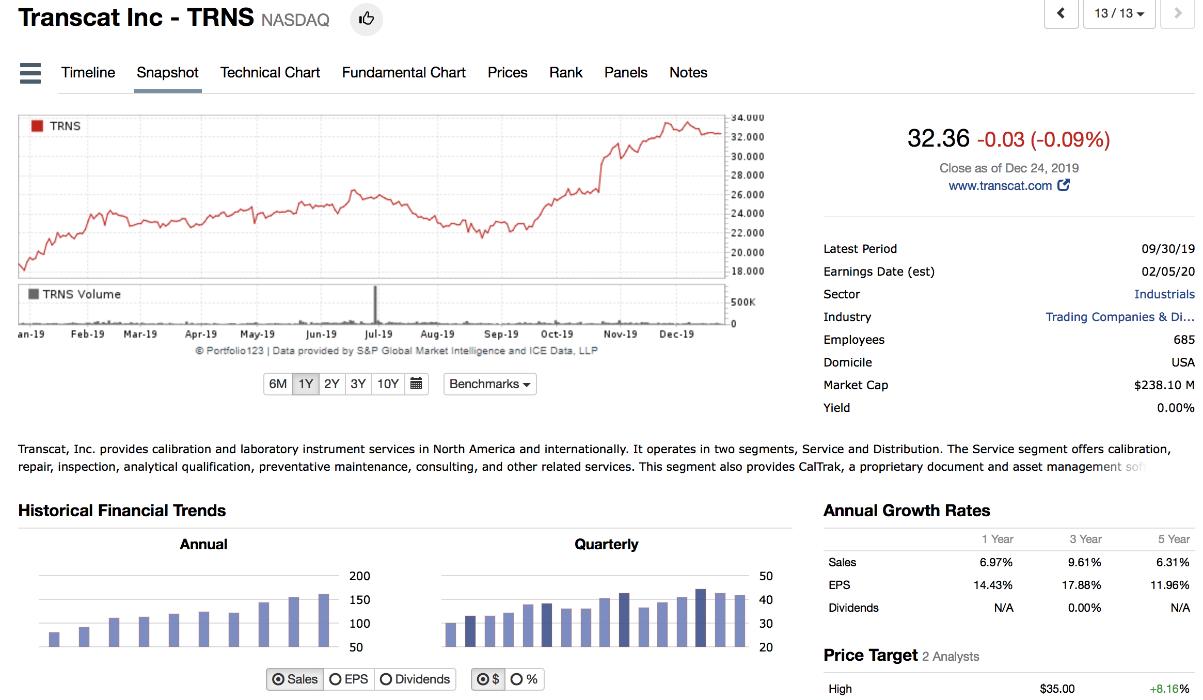The image size is (1203, 700).
Task: Expand the Benchmarks dropdown
Action: pos(489,384)
